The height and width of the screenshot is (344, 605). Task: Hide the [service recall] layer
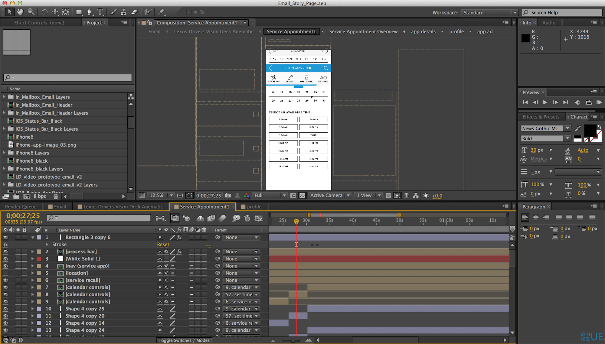(5, 280)
